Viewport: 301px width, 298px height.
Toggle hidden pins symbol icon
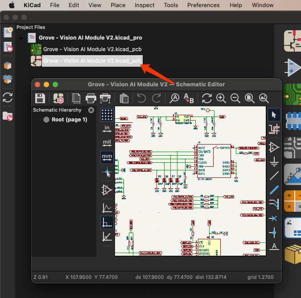107,190
